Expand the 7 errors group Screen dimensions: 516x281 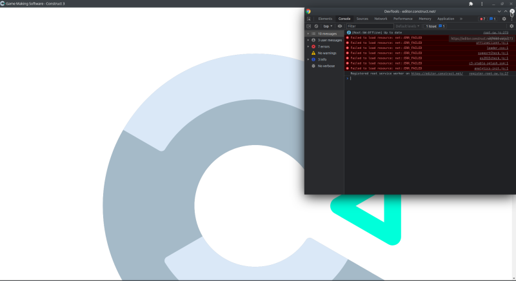click(x=308, y=46)
